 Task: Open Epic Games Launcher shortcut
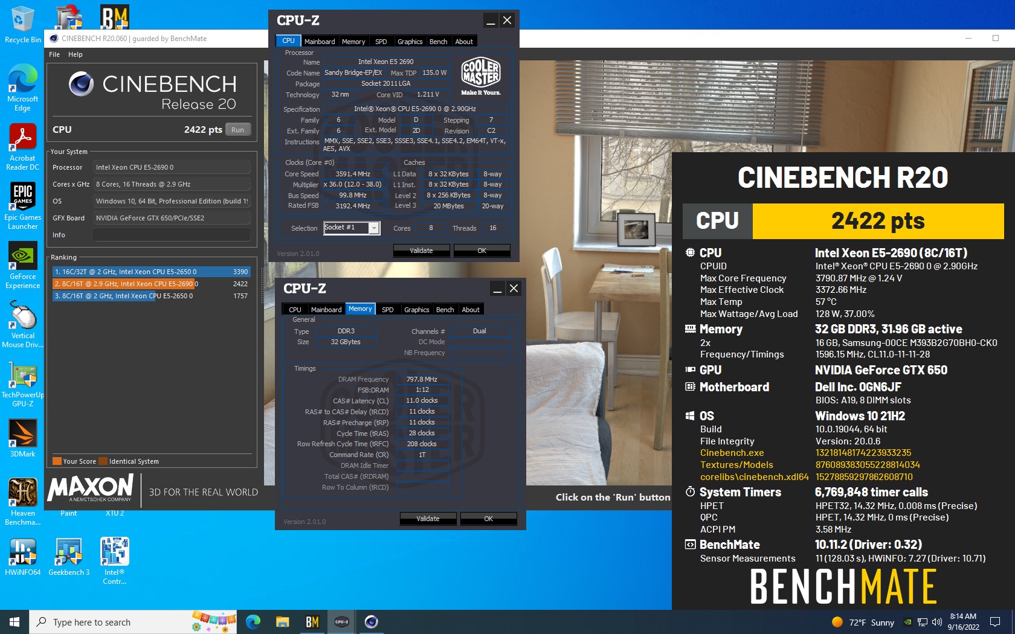coord(22,206)
